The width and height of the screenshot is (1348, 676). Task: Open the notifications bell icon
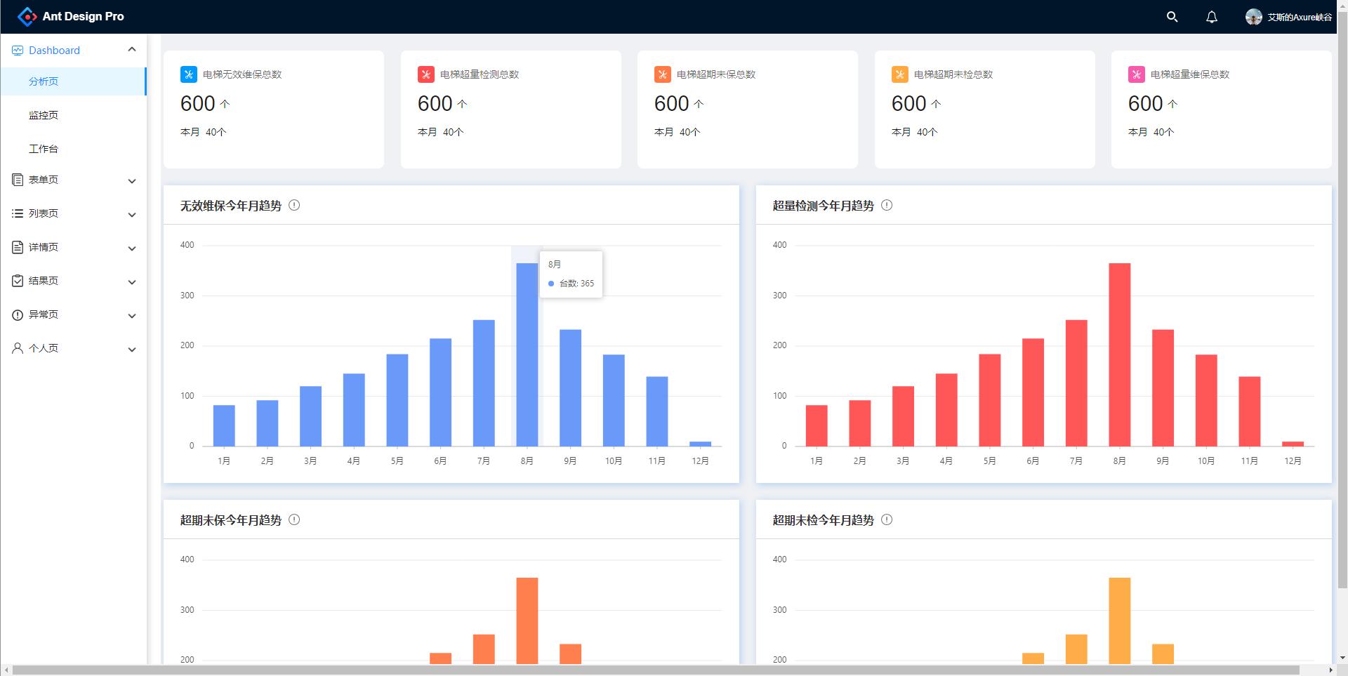1212,17
